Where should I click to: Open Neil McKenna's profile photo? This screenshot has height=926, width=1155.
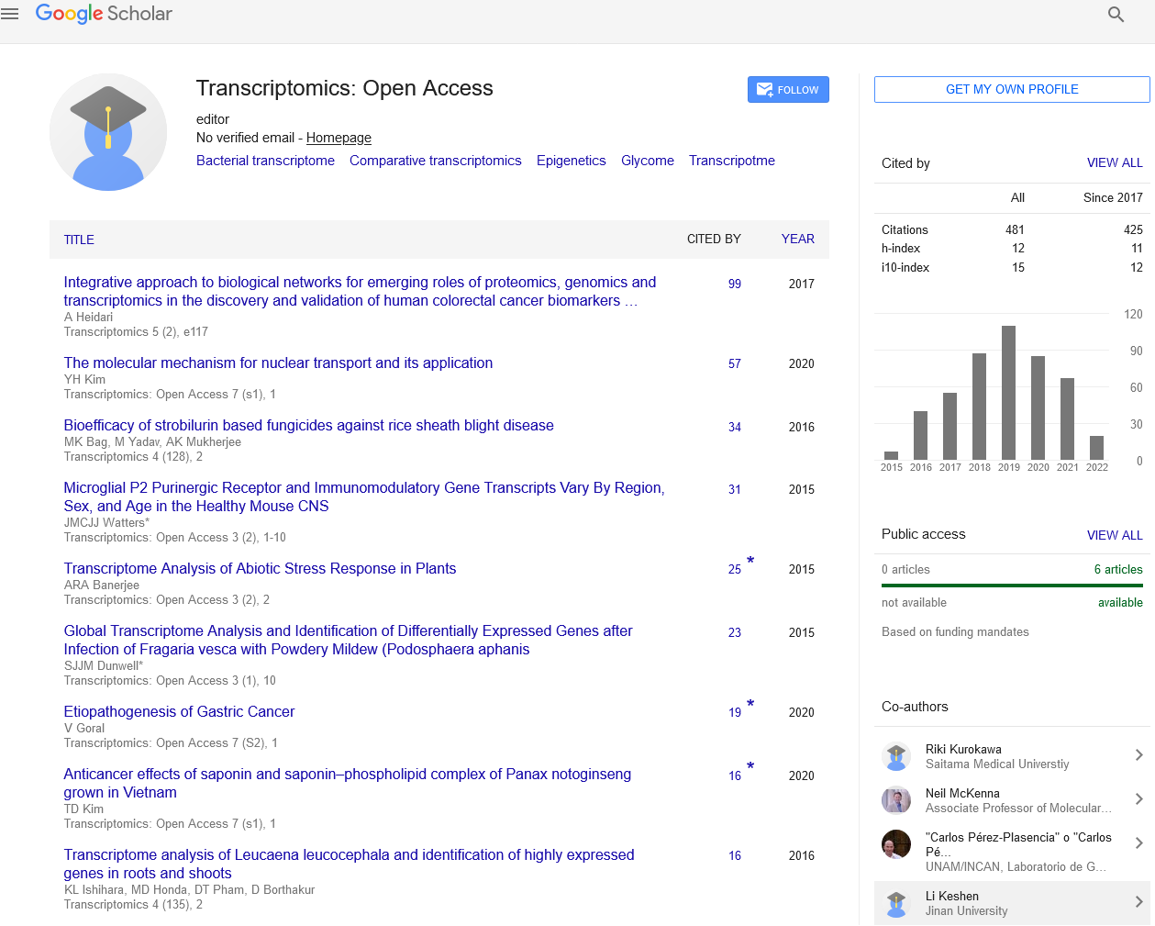(x=896, y=800)
